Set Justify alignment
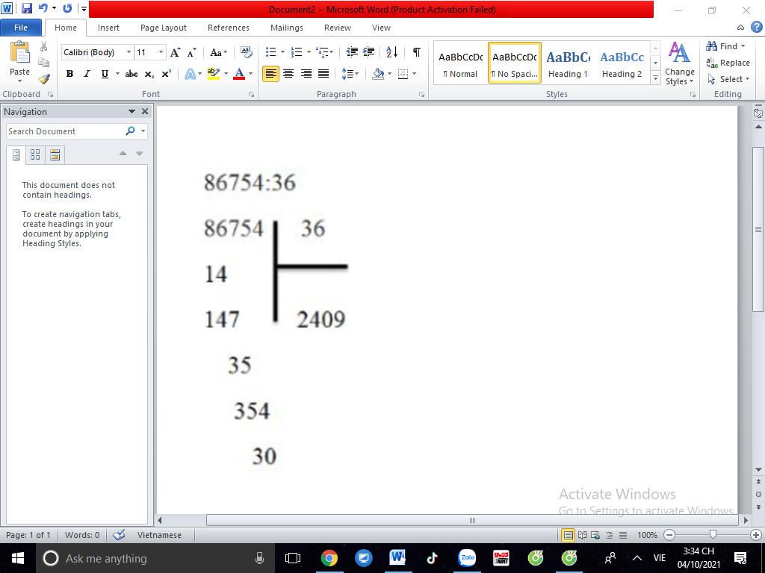 323,74
